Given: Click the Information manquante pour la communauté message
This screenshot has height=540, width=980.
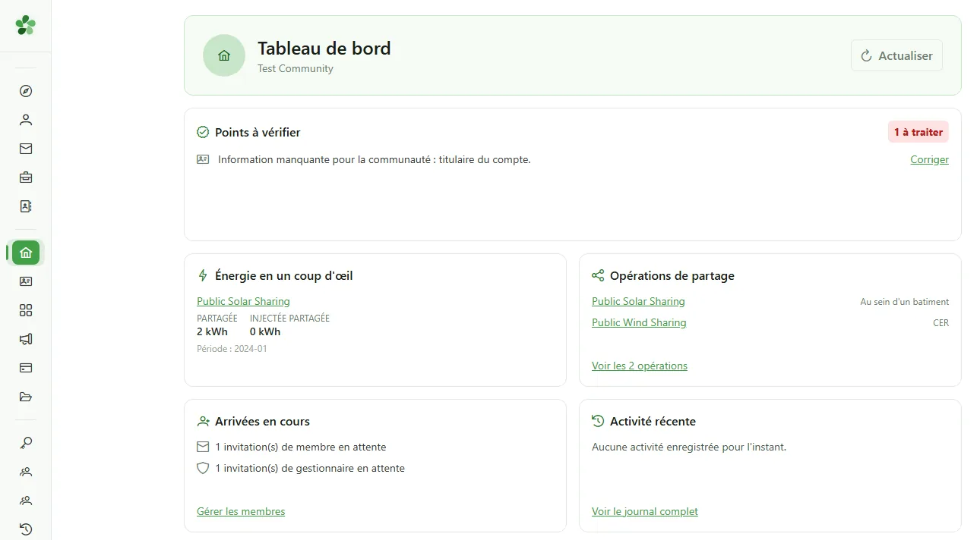Looking at the screenshot, I should 375,159.
